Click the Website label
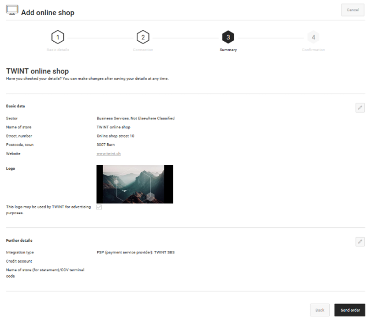Image resolution: width=370 pixels, height=318 pixels. coord(13,154)
